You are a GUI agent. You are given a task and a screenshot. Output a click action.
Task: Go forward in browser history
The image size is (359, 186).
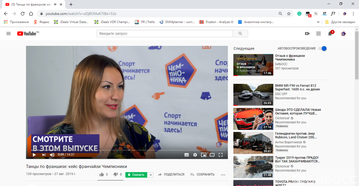pos(14,14)
